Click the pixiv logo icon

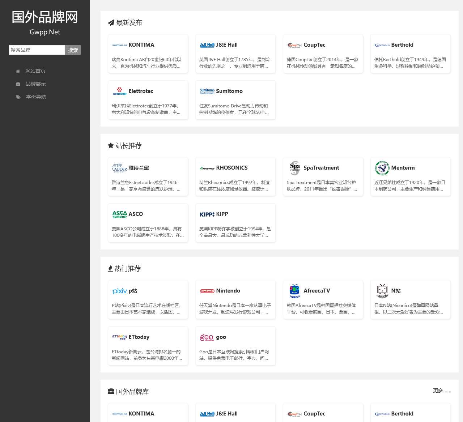[120, 291]
